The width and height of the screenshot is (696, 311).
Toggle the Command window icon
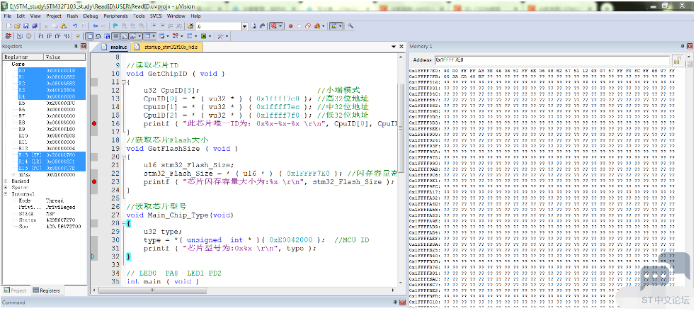pyautogui.click(x=90, y=36)
